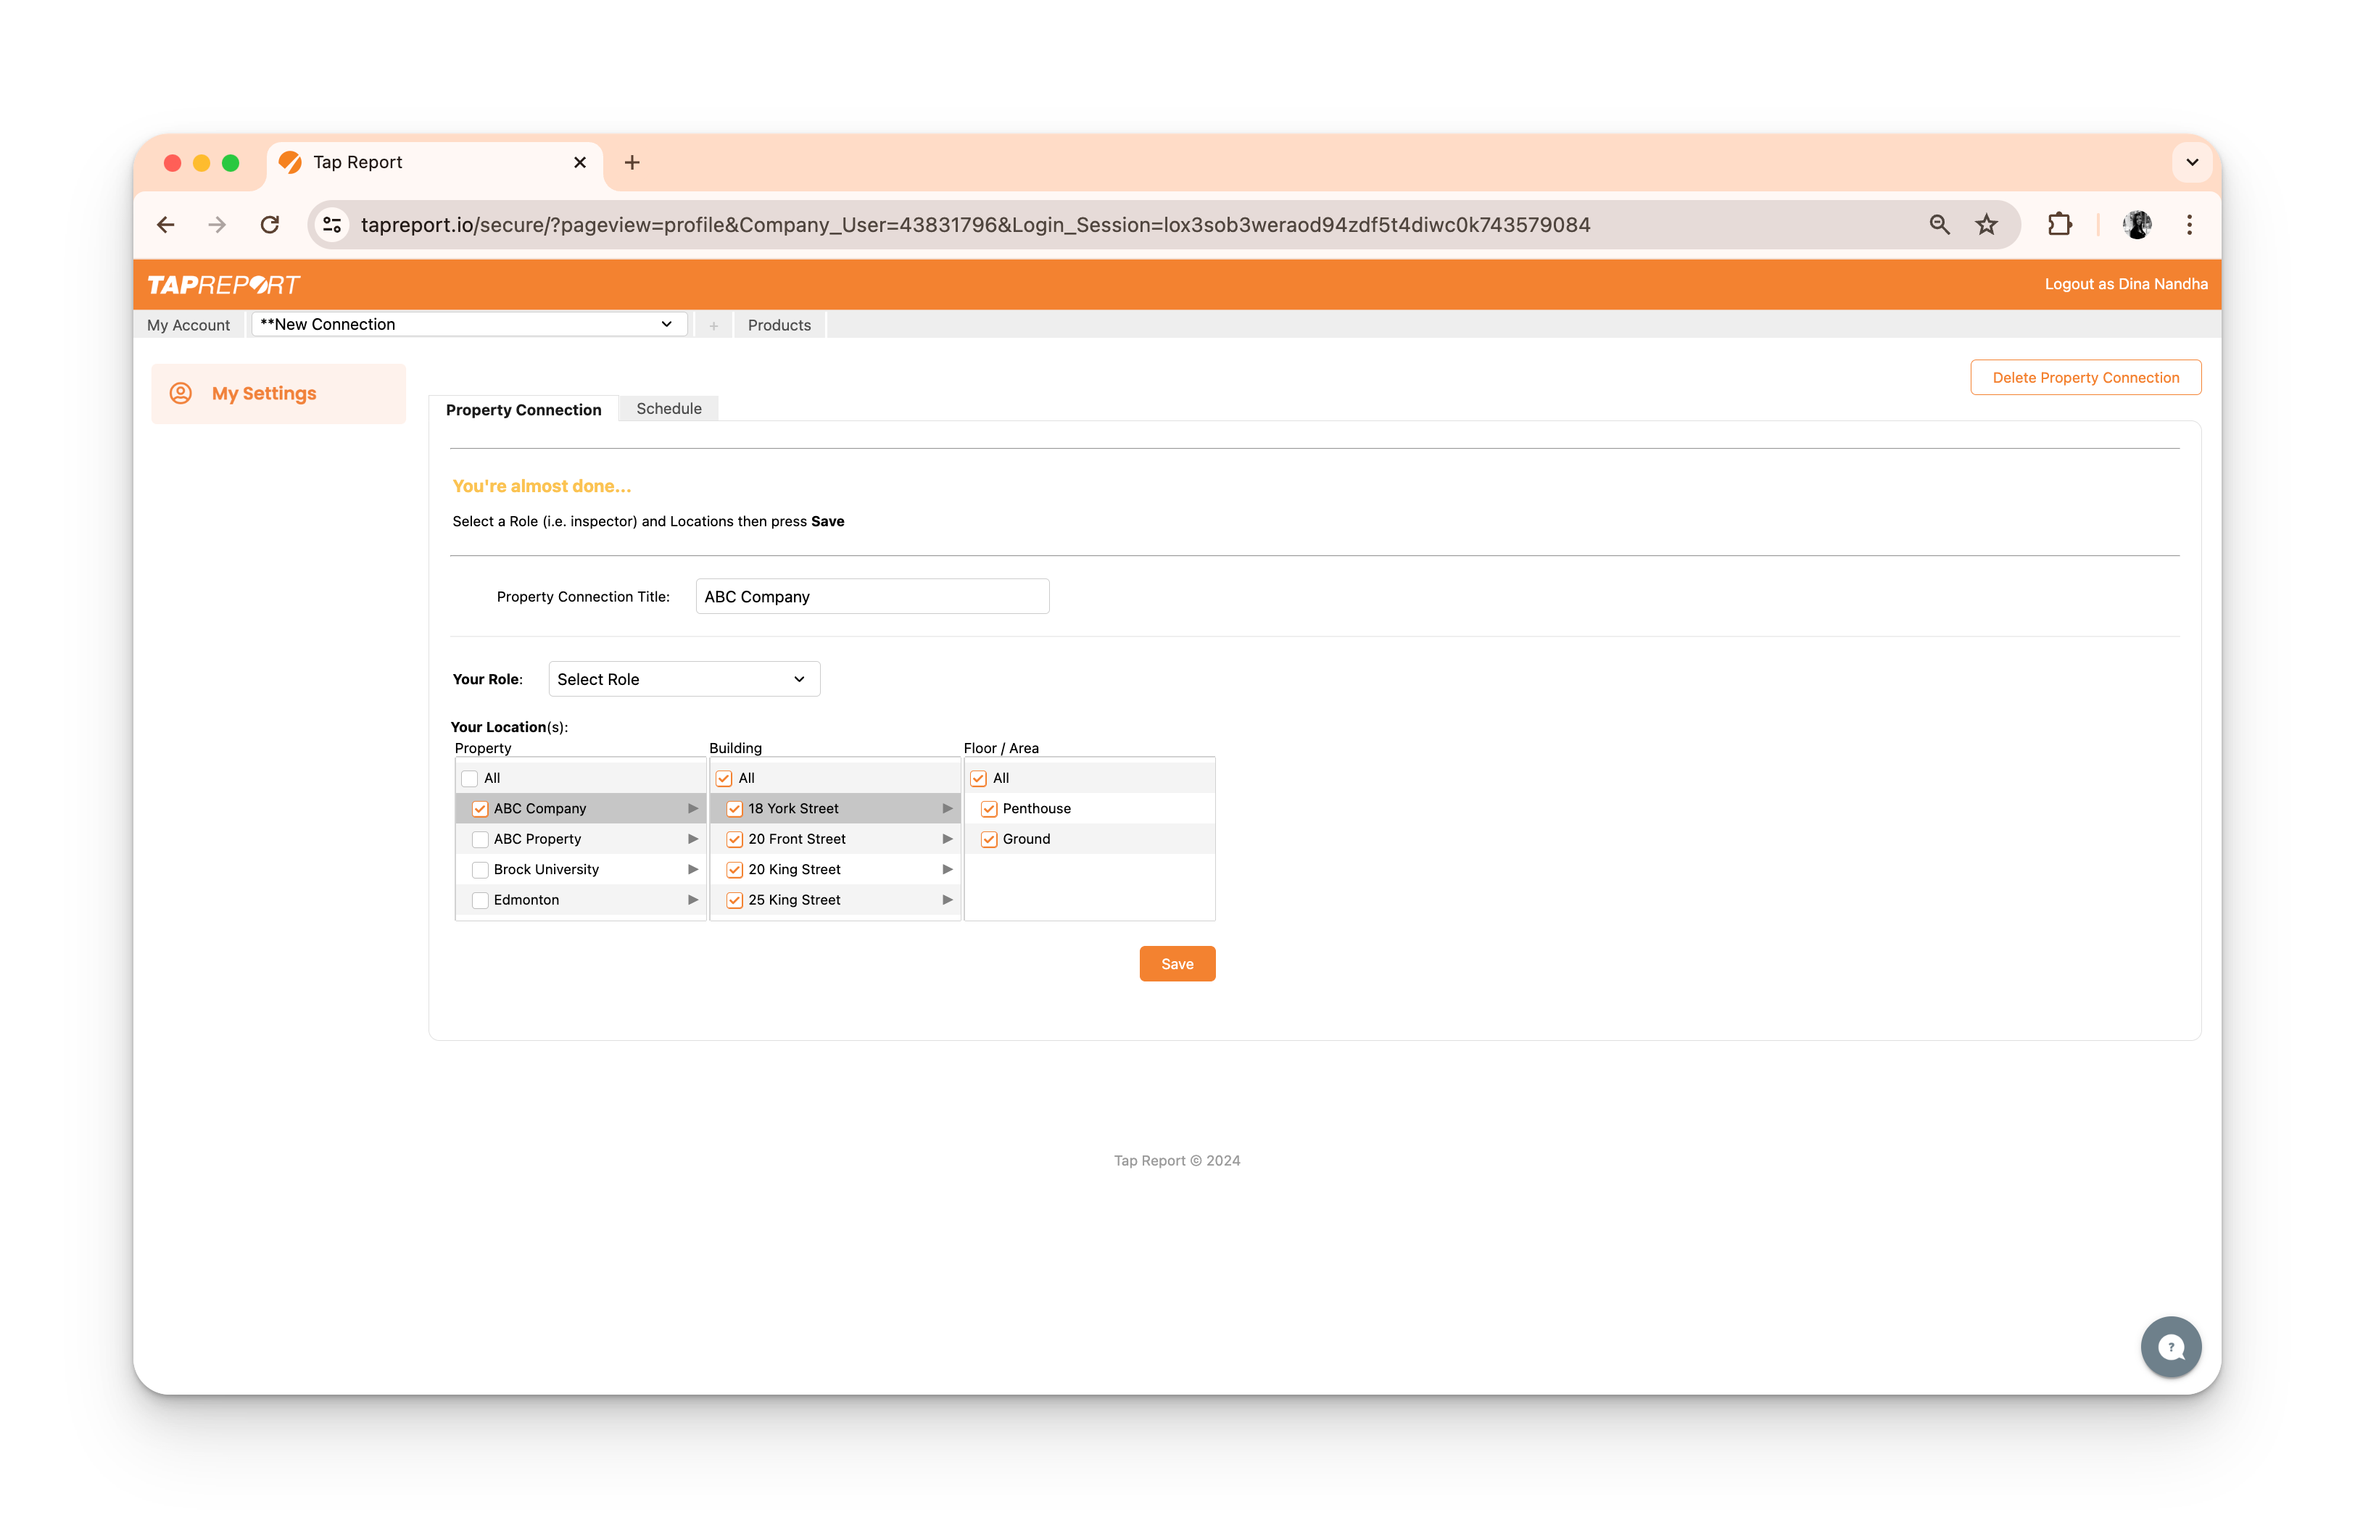Uncheck the Penthouse floor checkbox
2355x1528 pixels.
988,809
